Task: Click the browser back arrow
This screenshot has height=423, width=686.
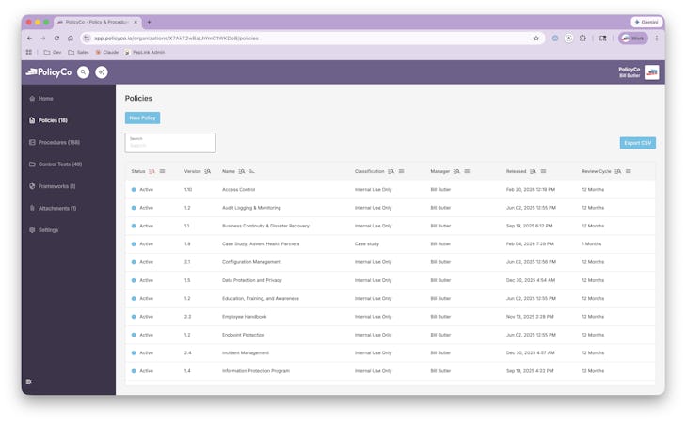Action: click(x=30, y=39)
